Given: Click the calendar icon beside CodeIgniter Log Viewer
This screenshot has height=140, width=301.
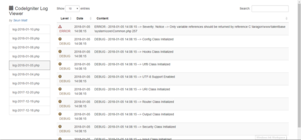Looking at the screenshot, I should point(11,8).
